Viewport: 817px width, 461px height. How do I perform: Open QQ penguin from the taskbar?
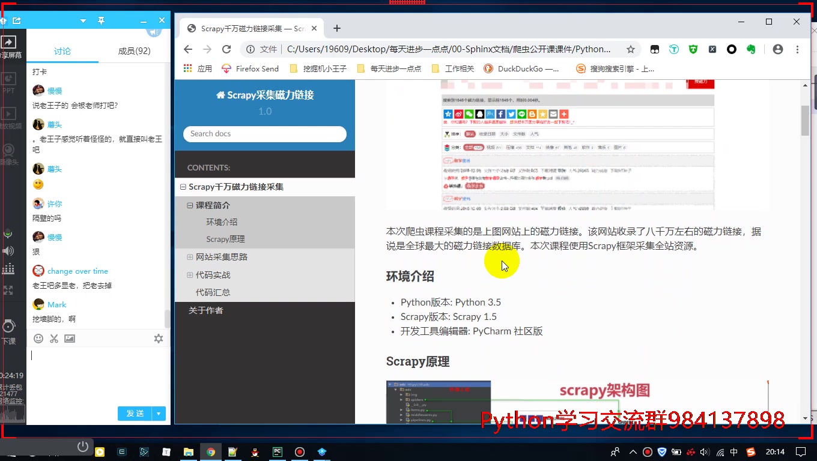coord(255,451)
